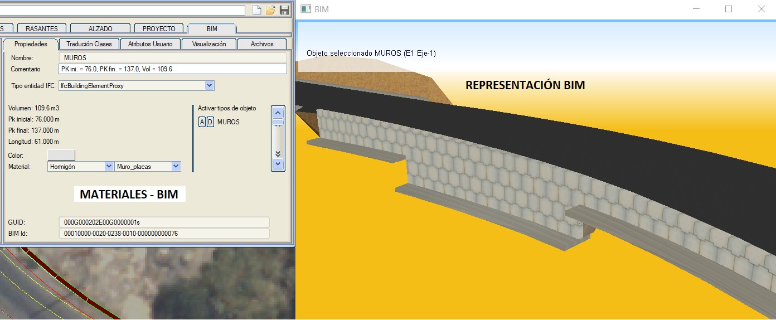Minimize the BIM window
This screenshot has height=320, width=776.
[x=696, y=9]
